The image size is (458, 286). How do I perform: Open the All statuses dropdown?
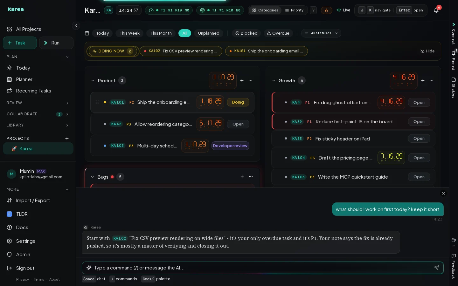(321, 33)
